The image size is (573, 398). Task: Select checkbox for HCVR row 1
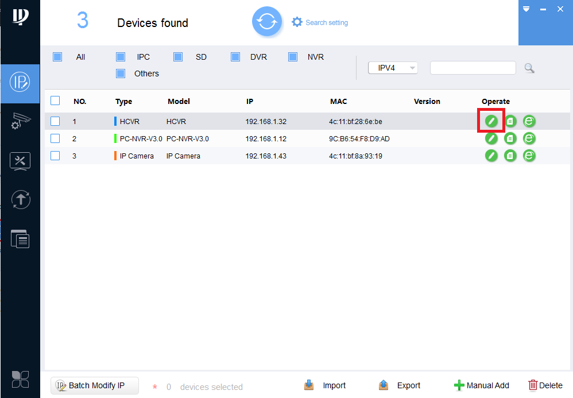(55, 121)
